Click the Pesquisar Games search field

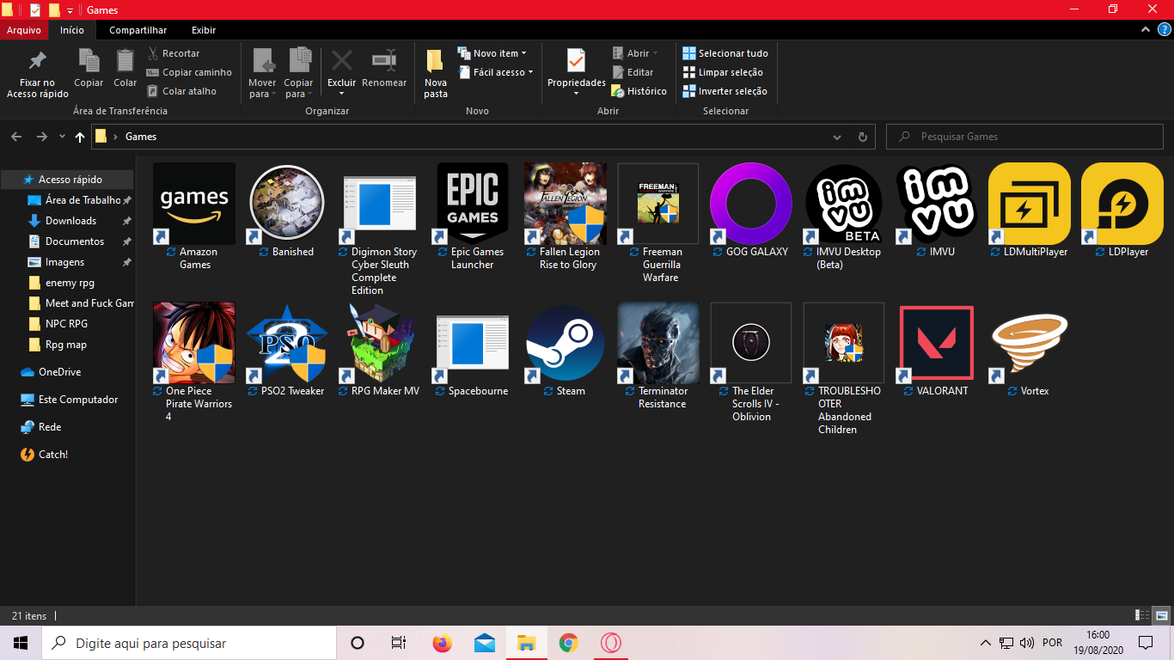1024,137
